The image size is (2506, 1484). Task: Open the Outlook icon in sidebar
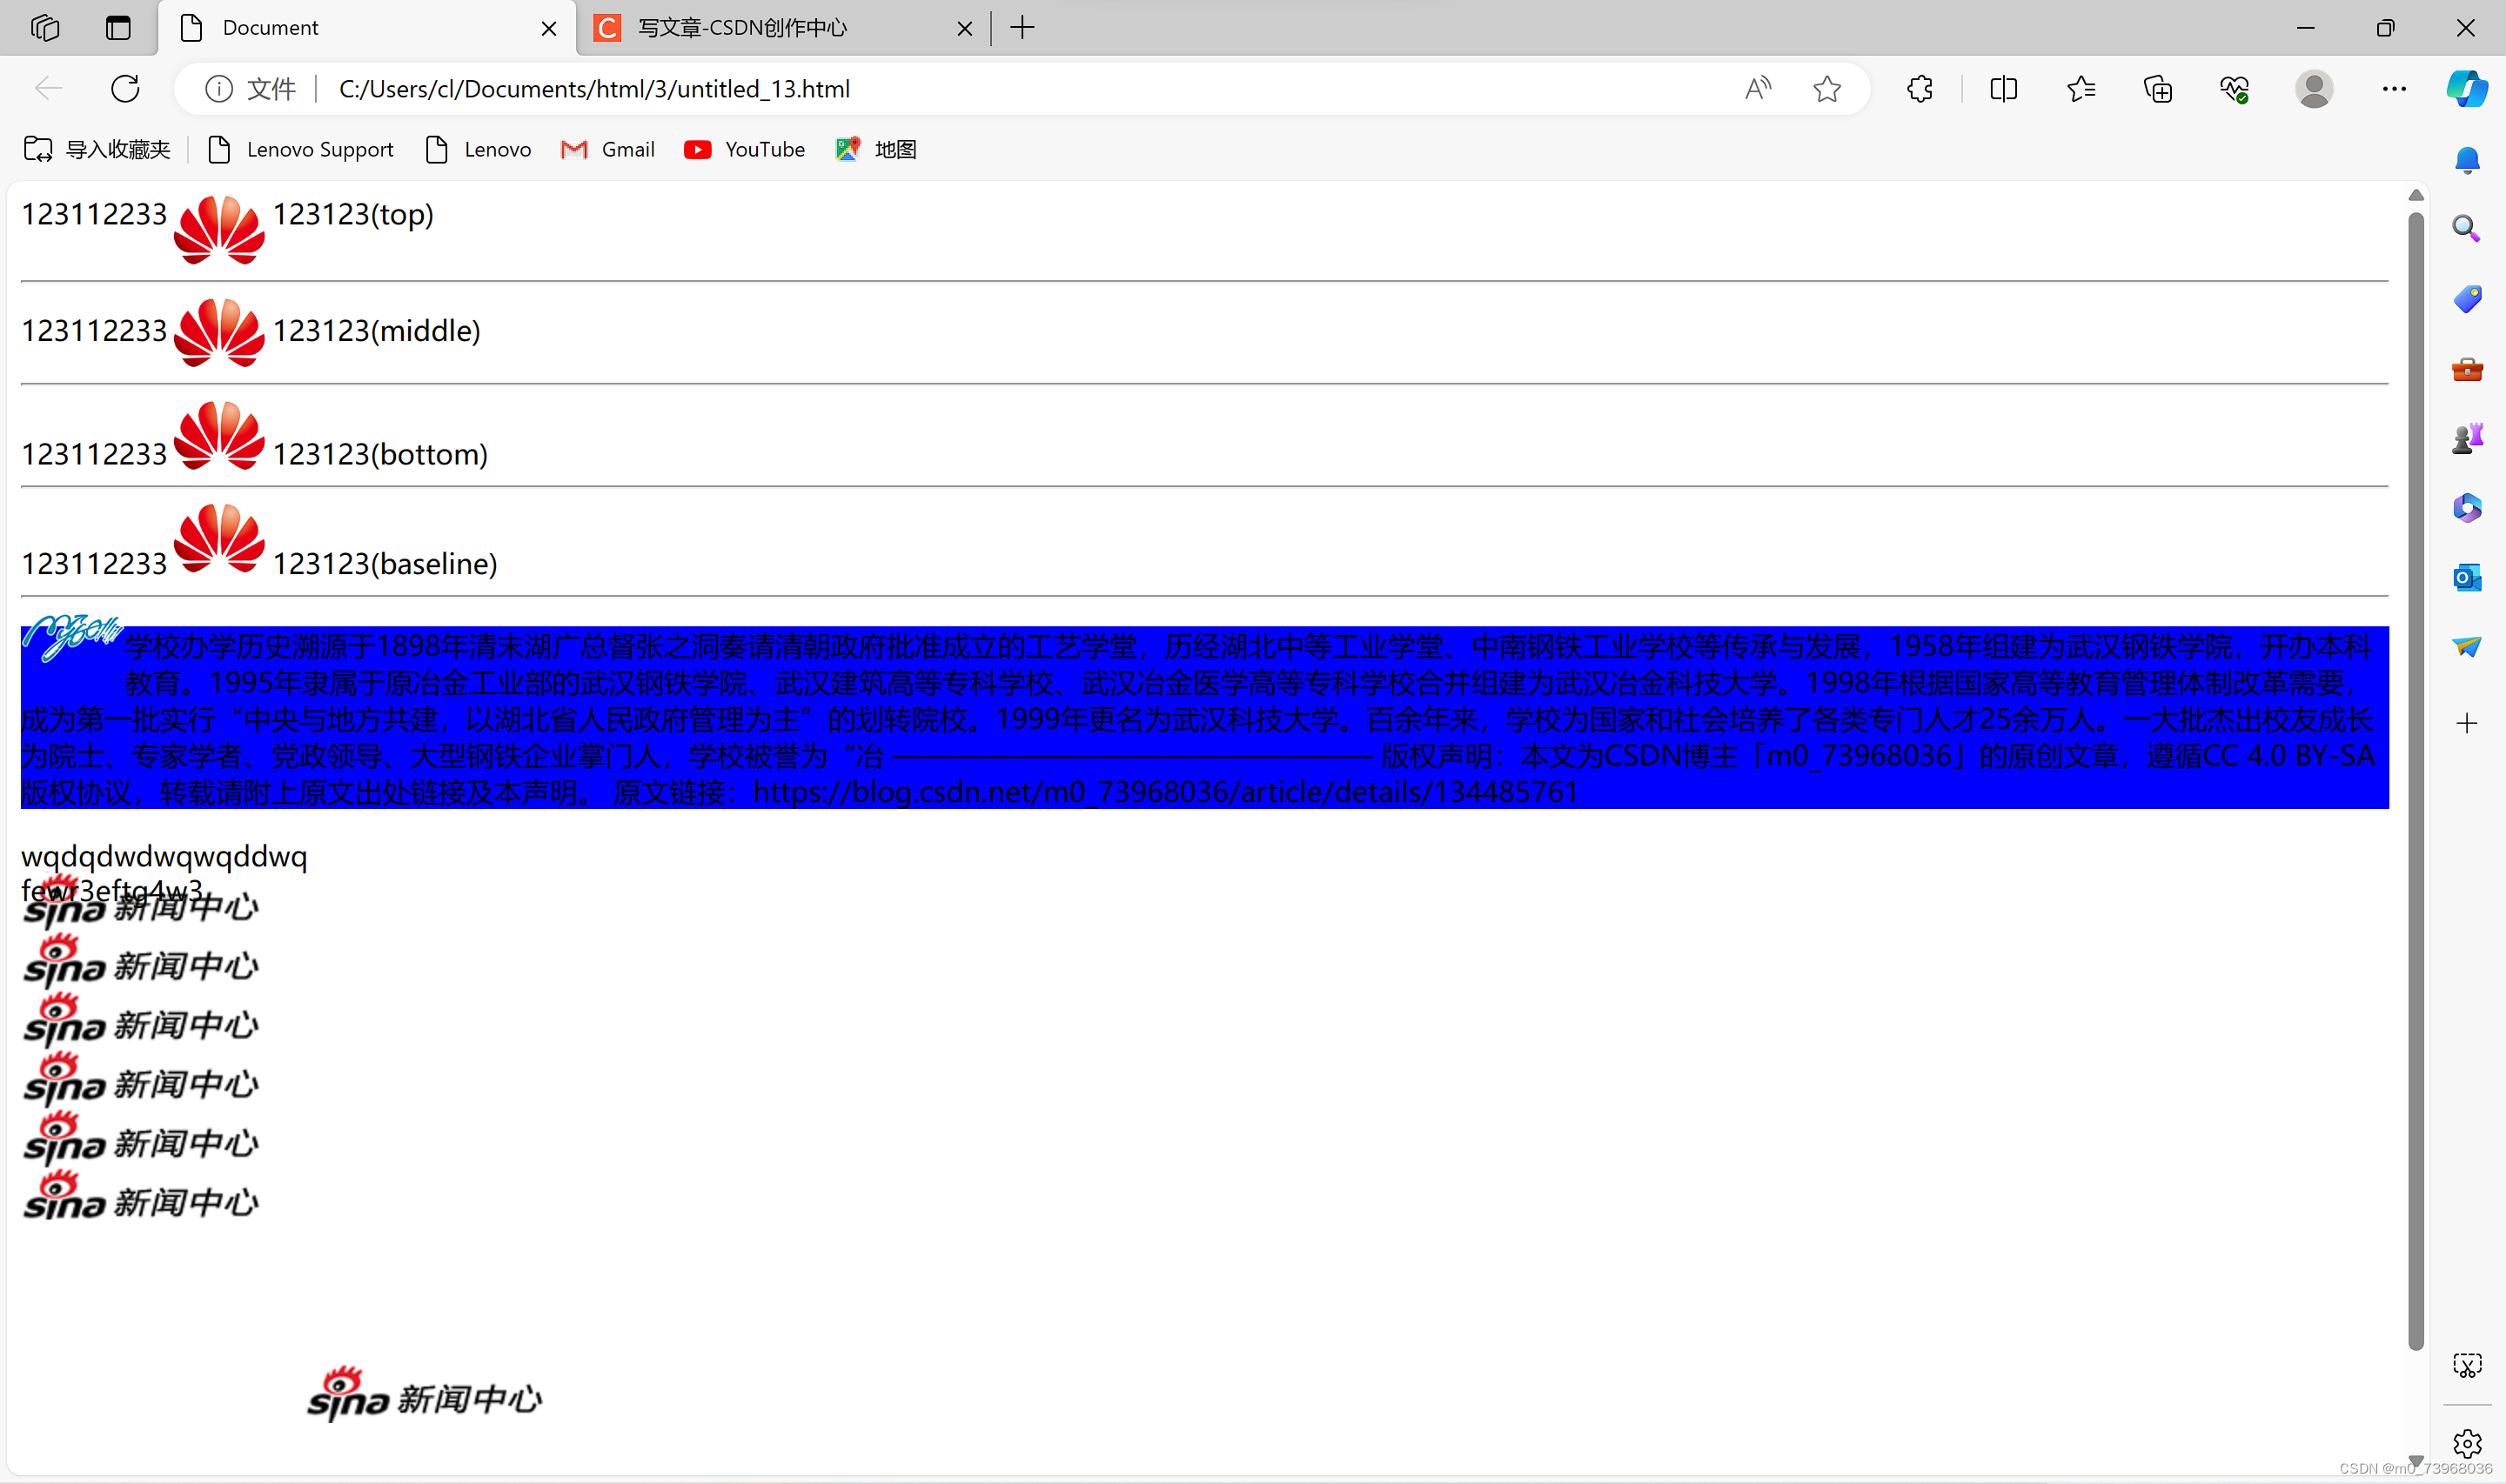[x=2466, y=577]
